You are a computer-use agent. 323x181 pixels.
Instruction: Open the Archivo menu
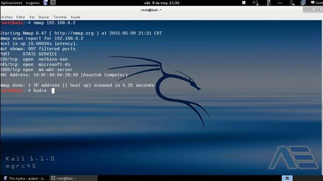click(7, 17)
